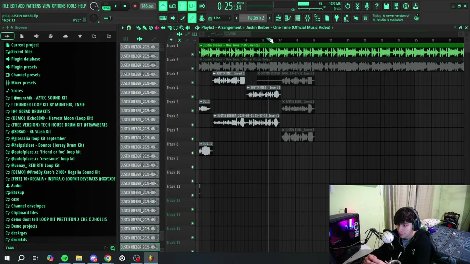Toggle overdub blend recording
The image size is (470, 264).
pyautogui.click(x=192, y=6)
